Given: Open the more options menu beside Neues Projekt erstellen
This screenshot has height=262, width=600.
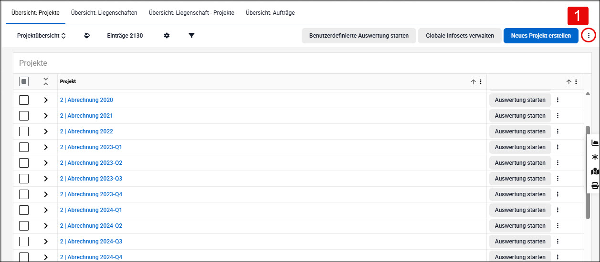Looking at the screenshot, I should click(x=589, y=36).
